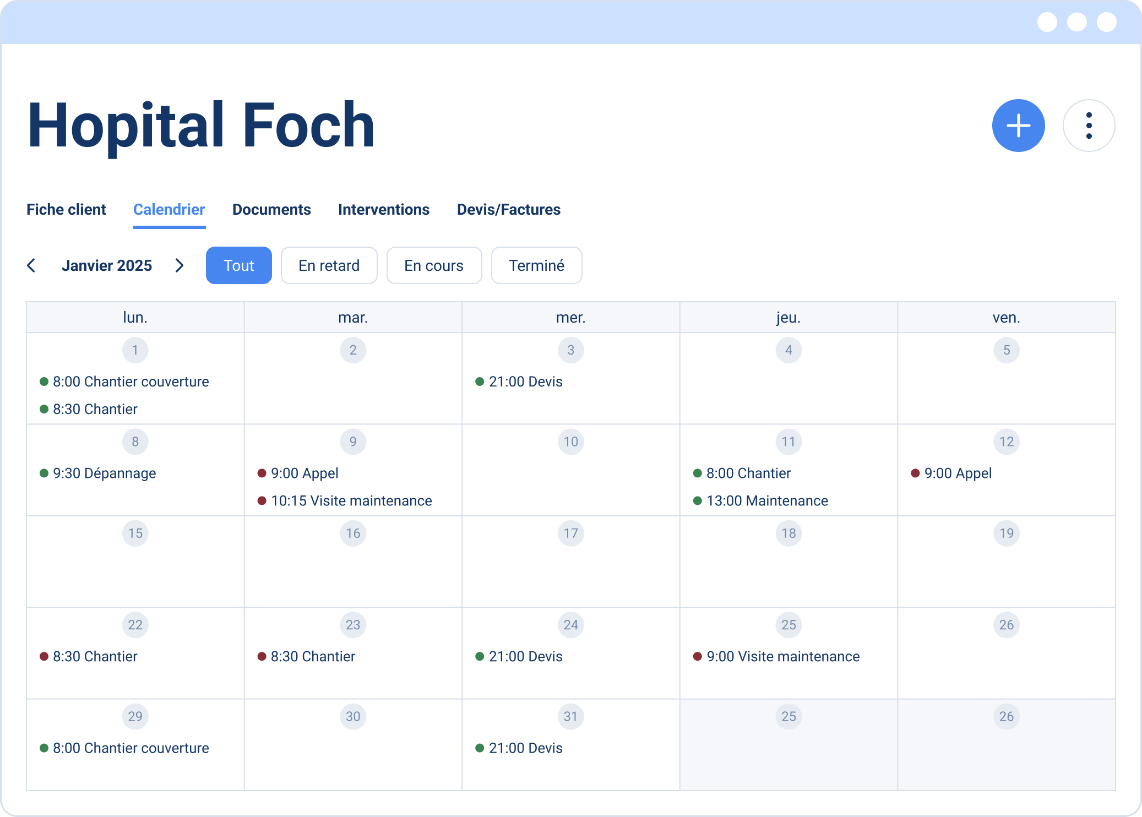The width and height of the screenshot is (1142, 817).
Task: Select day 23 in the calendar
Action: pyautogui.click(x=353, y=625)
